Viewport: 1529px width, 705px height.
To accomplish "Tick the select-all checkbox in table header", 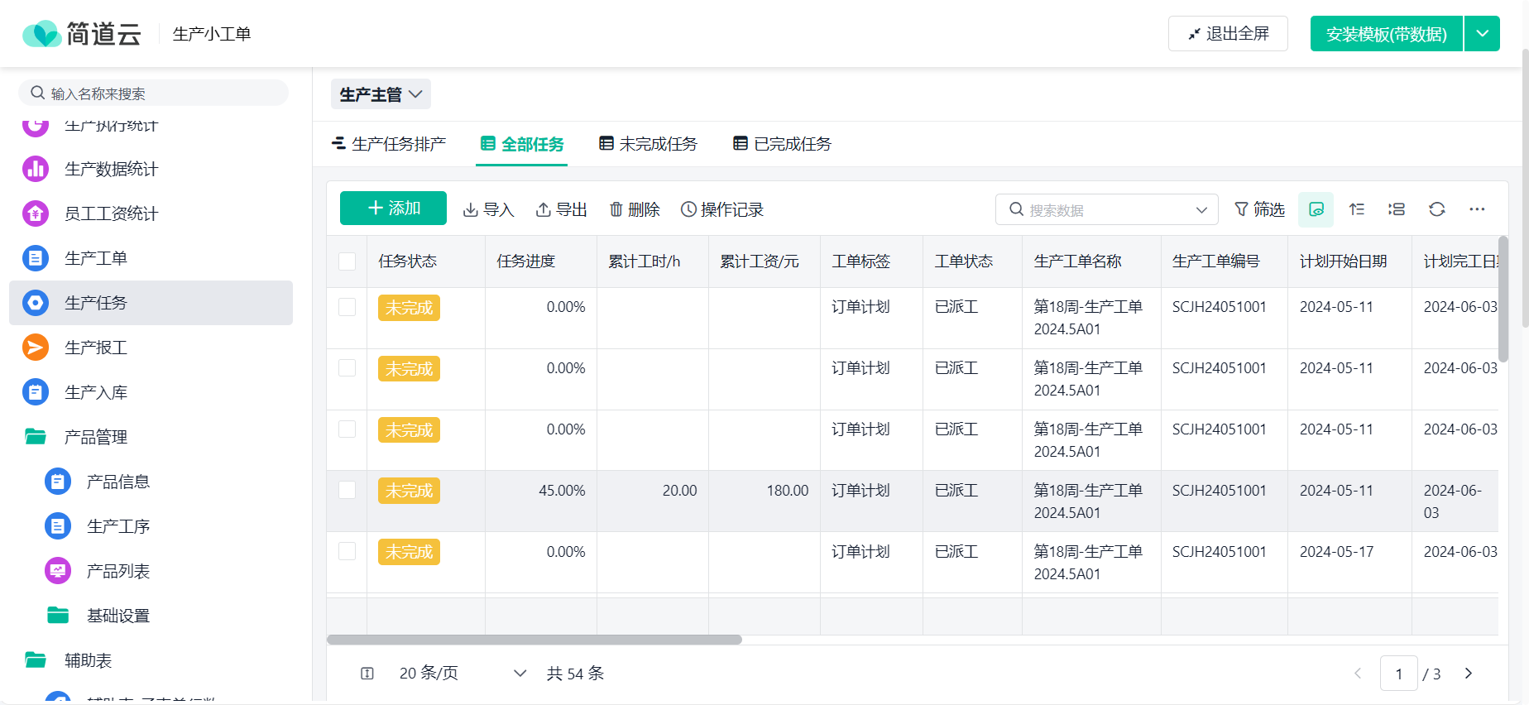I will click(347, 261).
